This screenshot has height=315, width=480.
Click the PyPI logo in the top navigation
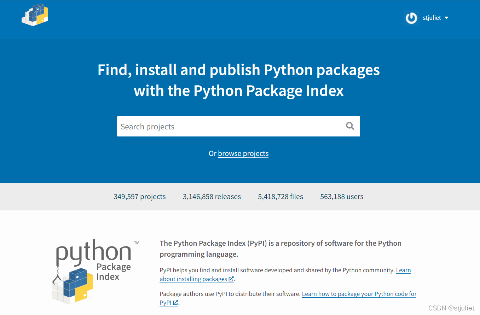point(35,15)
